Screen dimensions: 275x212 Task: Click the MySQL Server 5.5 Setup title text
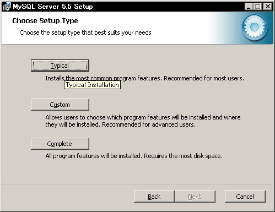pos(53,7)
